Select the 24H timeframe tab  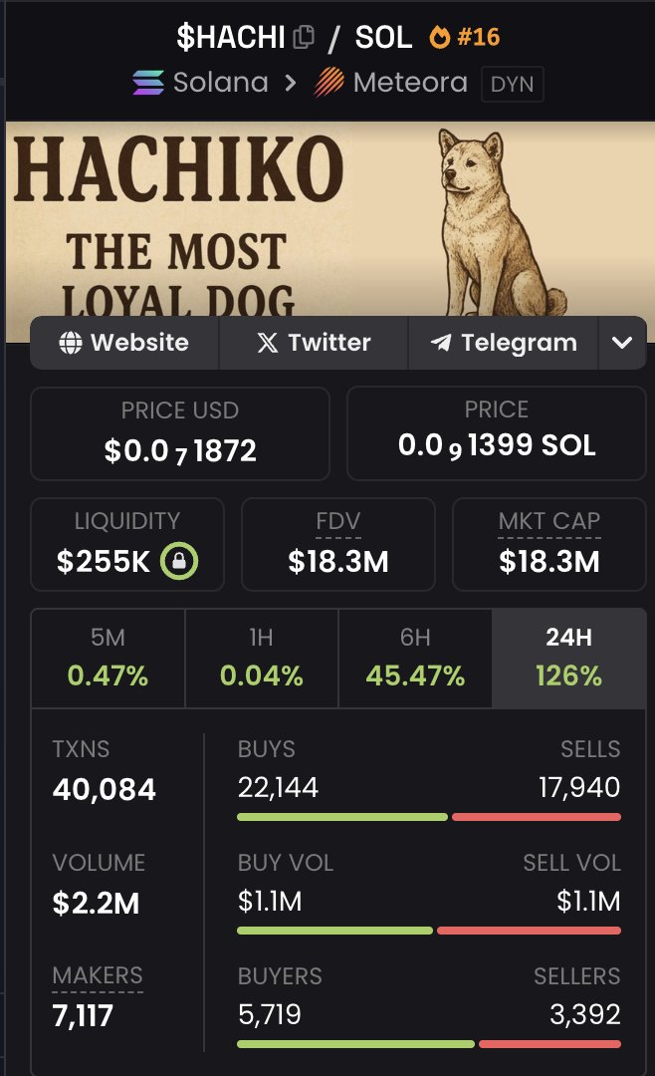pyautogui.click(x=569, y=658)
